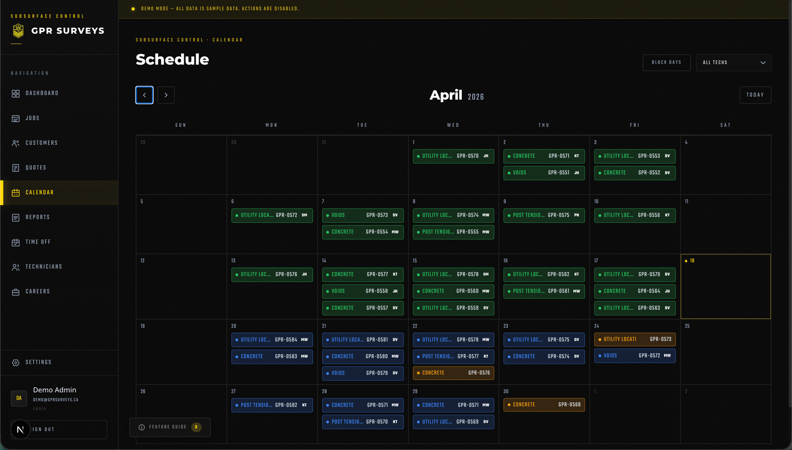Open orange Utility Locate job GPR-0573
Image resolution: width=792 pixels, height=450 pixels.
[x=635, y=340]
